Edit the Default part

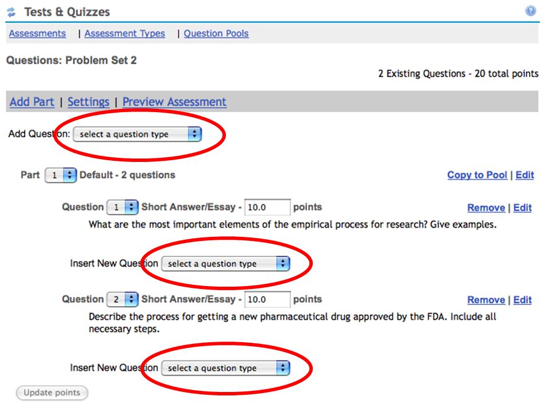[524, 175]
